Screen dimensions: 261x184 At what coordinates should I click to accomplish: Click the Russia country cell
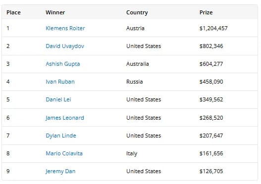[135, 82]
